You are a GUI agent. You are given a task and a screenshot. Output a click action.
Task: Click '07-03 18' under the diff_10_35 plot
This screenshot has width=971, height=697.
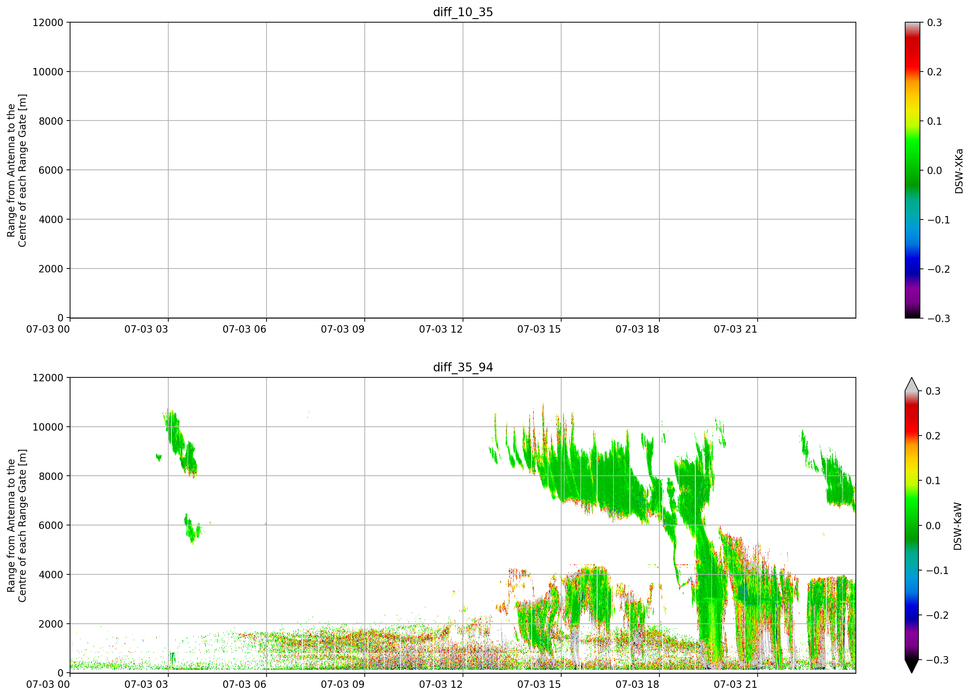(638, 329)
